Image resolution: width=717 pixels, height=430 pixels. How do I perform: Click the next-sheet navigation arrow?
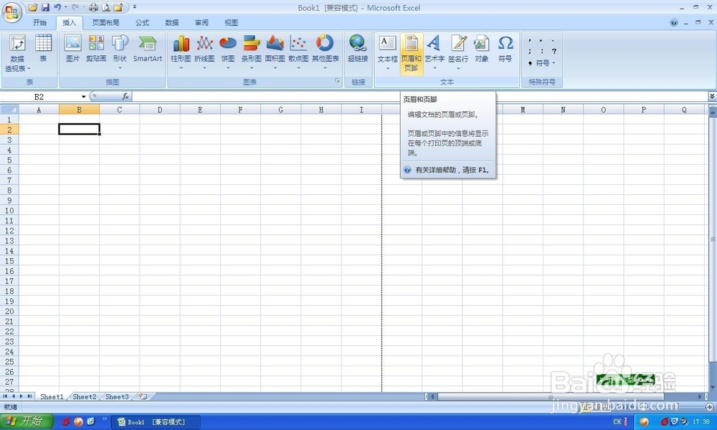coord(21,396)
